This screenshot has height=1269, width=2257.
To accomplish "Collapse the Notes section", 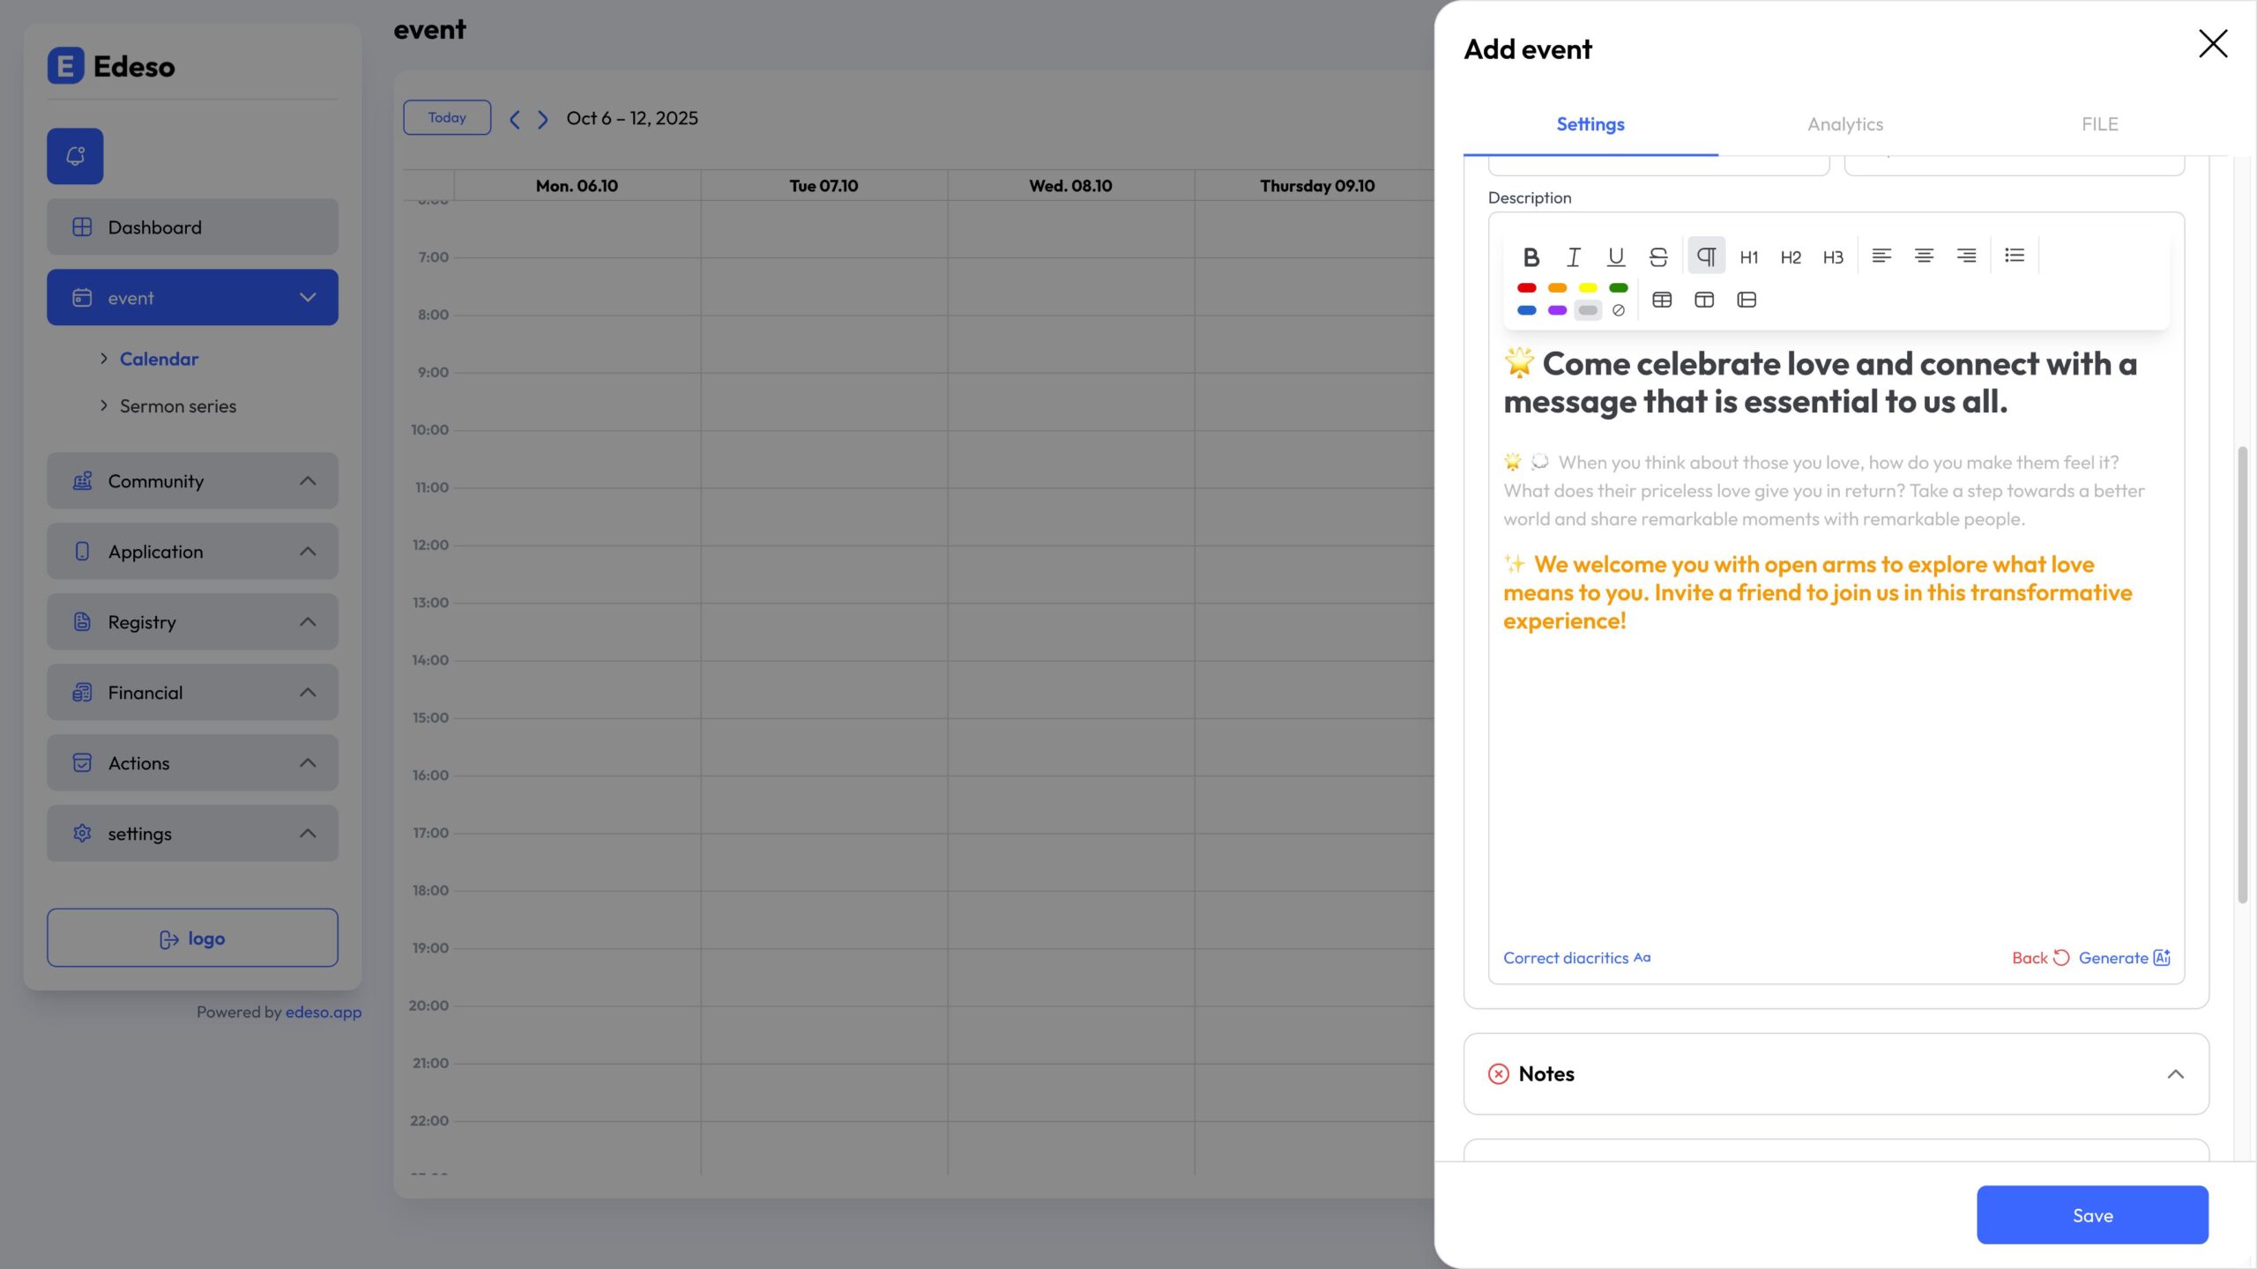I will (x=2175, y=1074).
